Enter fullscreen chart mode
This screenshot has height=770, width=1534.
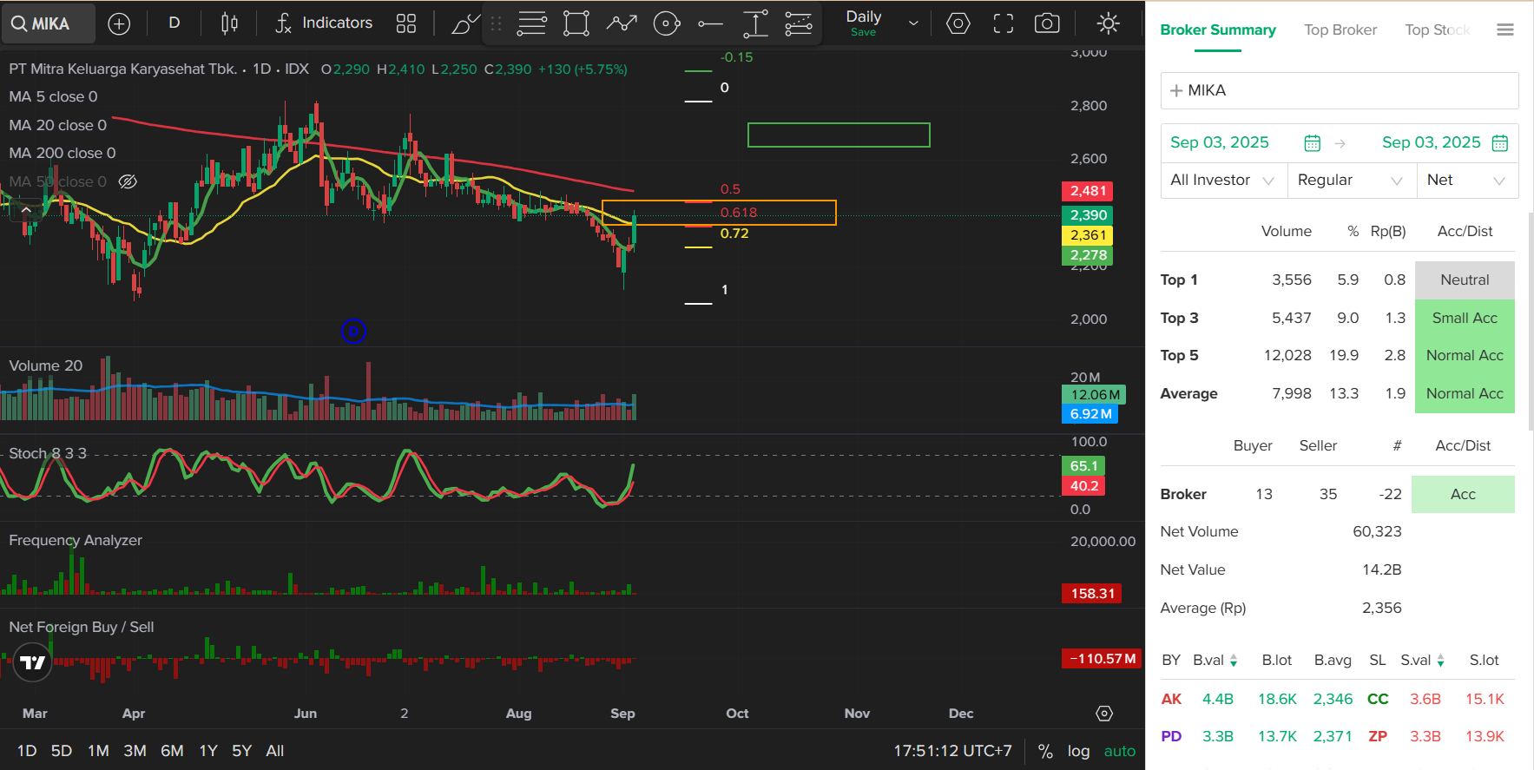click(x=1004, y=23)
